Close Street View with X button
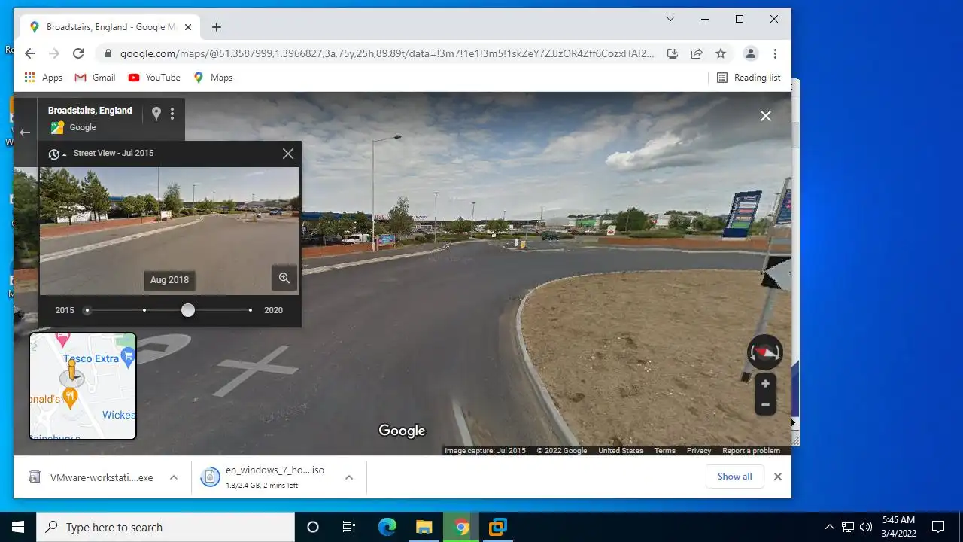Viewport: 963px width, 542px height. click(765, 116)
